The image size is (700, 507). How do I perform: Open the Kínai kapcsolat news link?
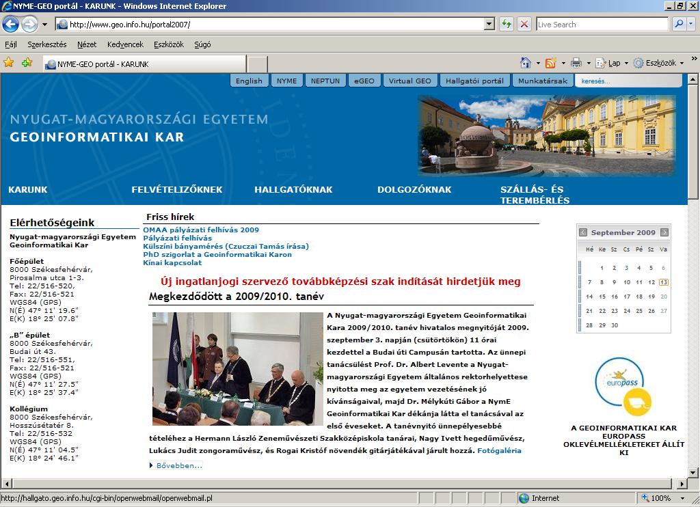tap(172, 262)
